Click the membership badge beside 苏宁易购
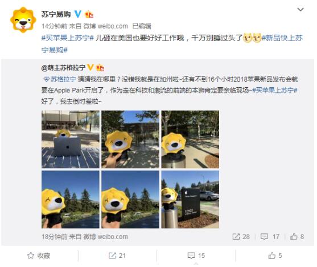The image size is (317, 267). 89,14
